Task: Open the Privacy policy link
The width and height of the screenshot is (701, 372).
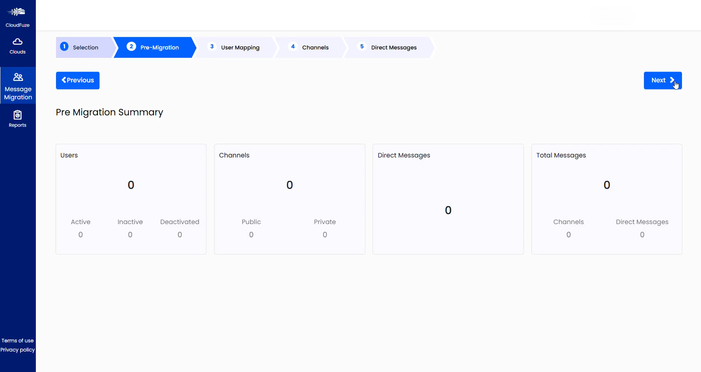Action: pyautogui.click(x=18, y=350)
